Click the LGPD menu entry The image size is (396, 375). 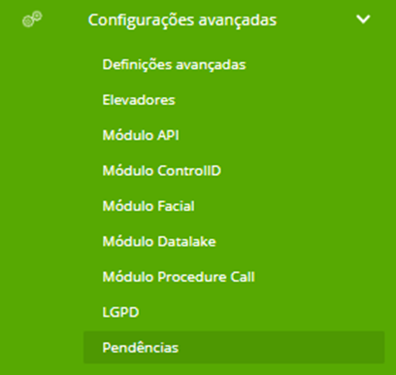point(120,312)
